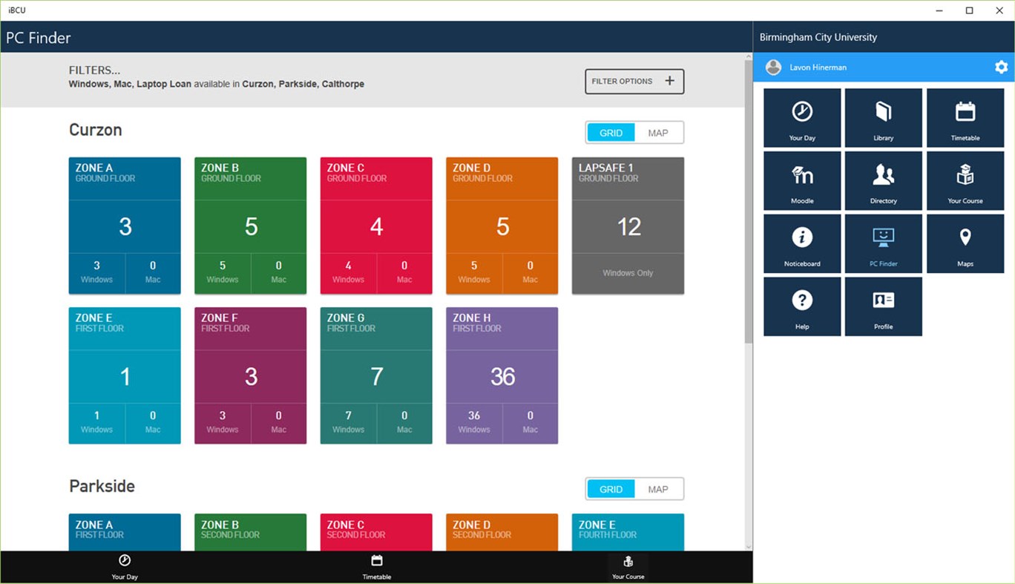The width and height of the screenshot is (1015, 584).
Task: Open the Directory tile
Action: [x=883, y=180]
